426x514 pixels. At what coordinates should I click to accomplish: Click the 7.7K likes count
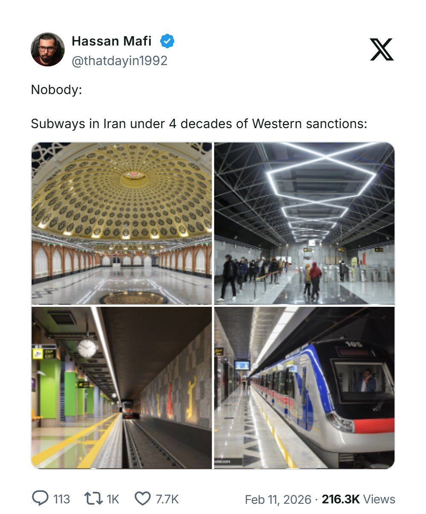coord(167,499)
